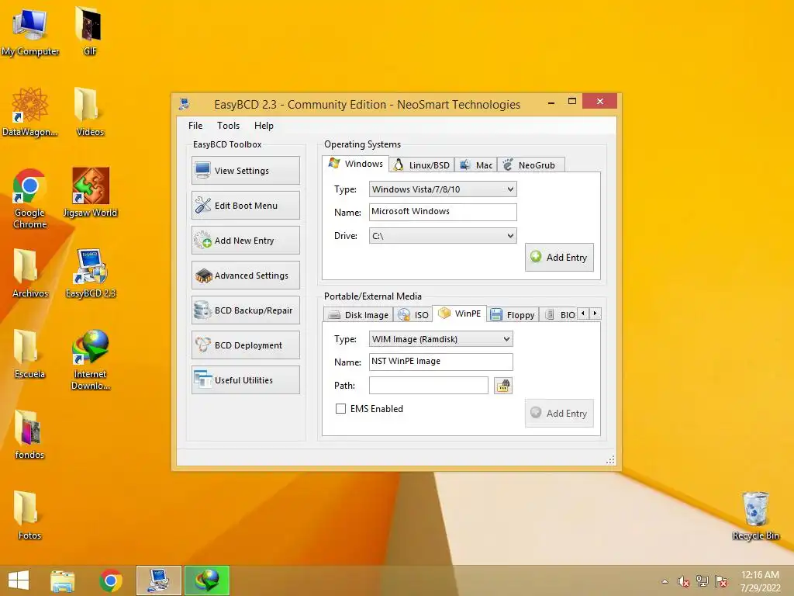The width and height of the screenshot is (794, 596).
Task: Select My Computer desktop icon
Action: coord(30,33)
